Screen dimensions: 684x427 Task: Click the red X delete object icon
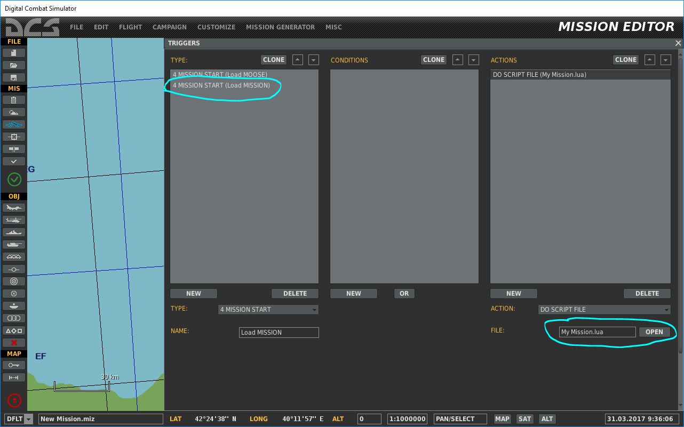click(14, 343)
